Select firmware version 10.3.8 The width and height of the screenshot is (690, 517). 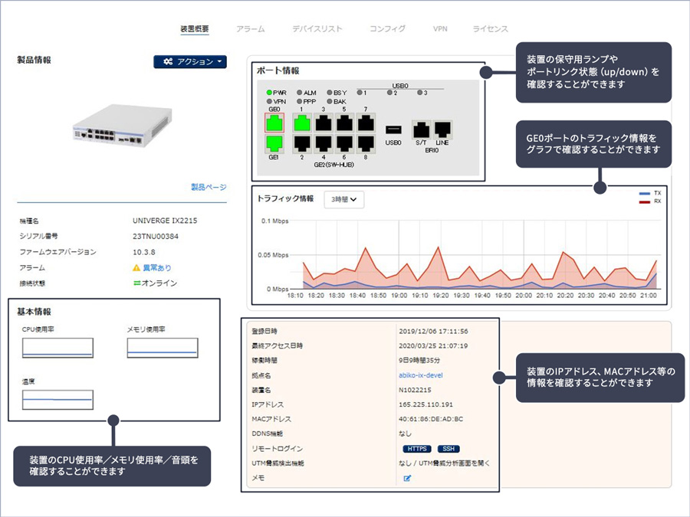coord(144,252)
